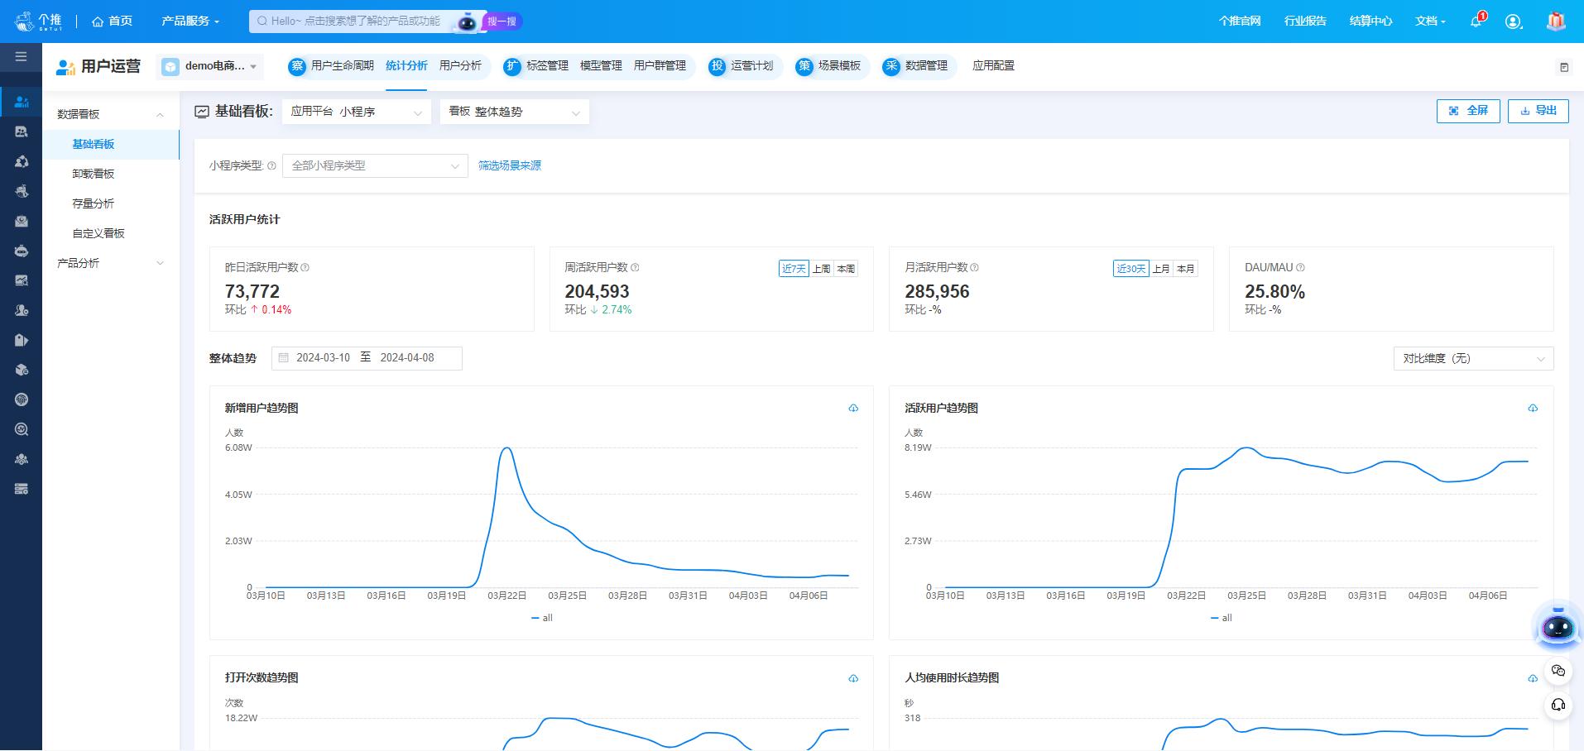Open the demo电商 app selector
1584x751 pixels.
(210, 66)
